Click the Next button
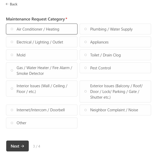The image size is (162, 161). (17, 146)
